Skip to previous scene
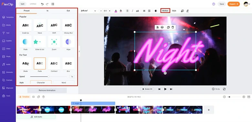The height and width of the screenshot is (122, 252). click(x=159, y=89)
